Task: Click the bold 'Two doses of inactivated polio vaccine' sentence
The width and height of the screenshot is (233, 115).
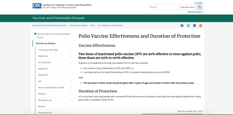Action: pos(140,56)
